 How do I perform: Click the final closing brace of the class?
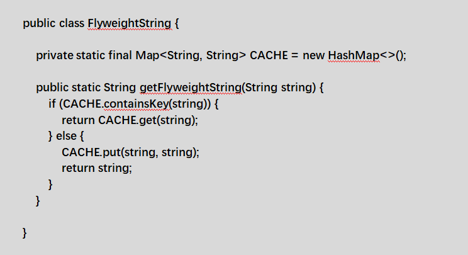click(x=25, y=233)
